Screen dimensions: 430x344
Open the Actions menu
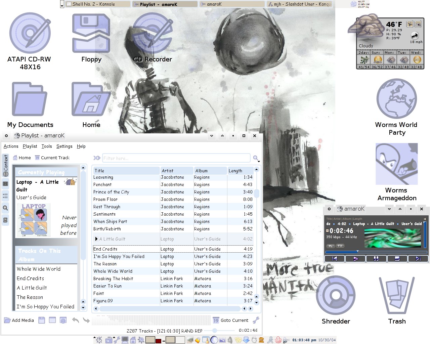coord(11,146)
